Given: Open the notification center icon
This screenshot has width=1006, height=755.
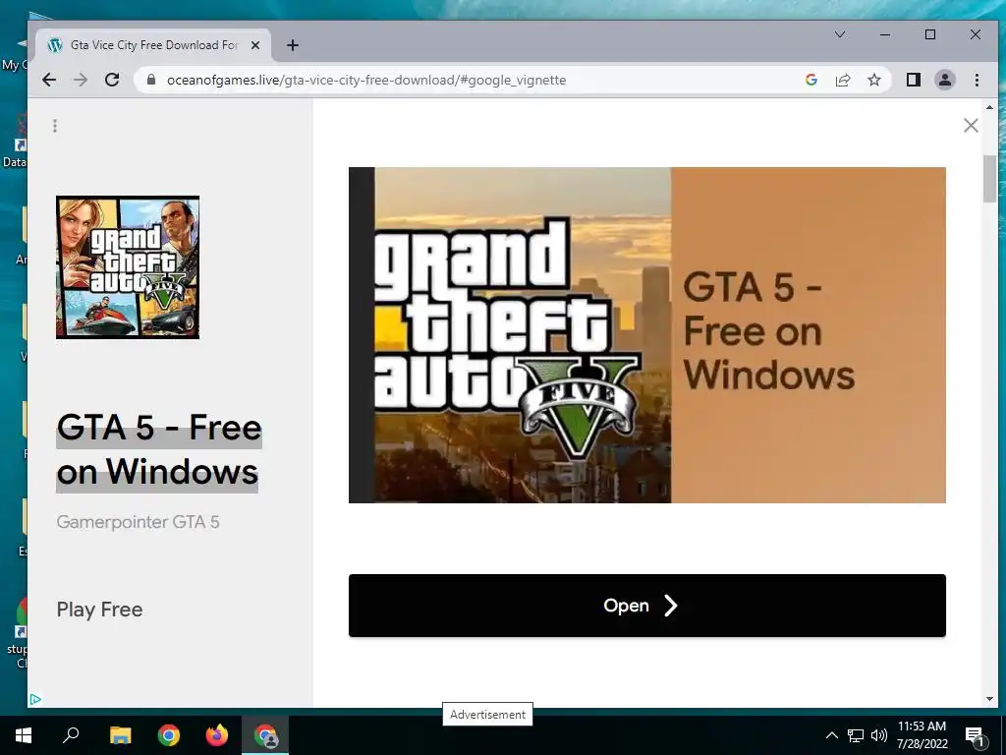Looking at the screenshot, I should click(x=975, y=735).
